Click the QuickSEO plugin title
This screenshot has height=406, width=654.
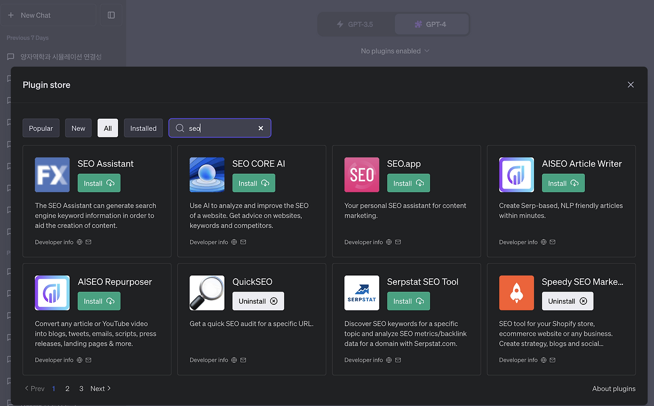click(252, 282)
